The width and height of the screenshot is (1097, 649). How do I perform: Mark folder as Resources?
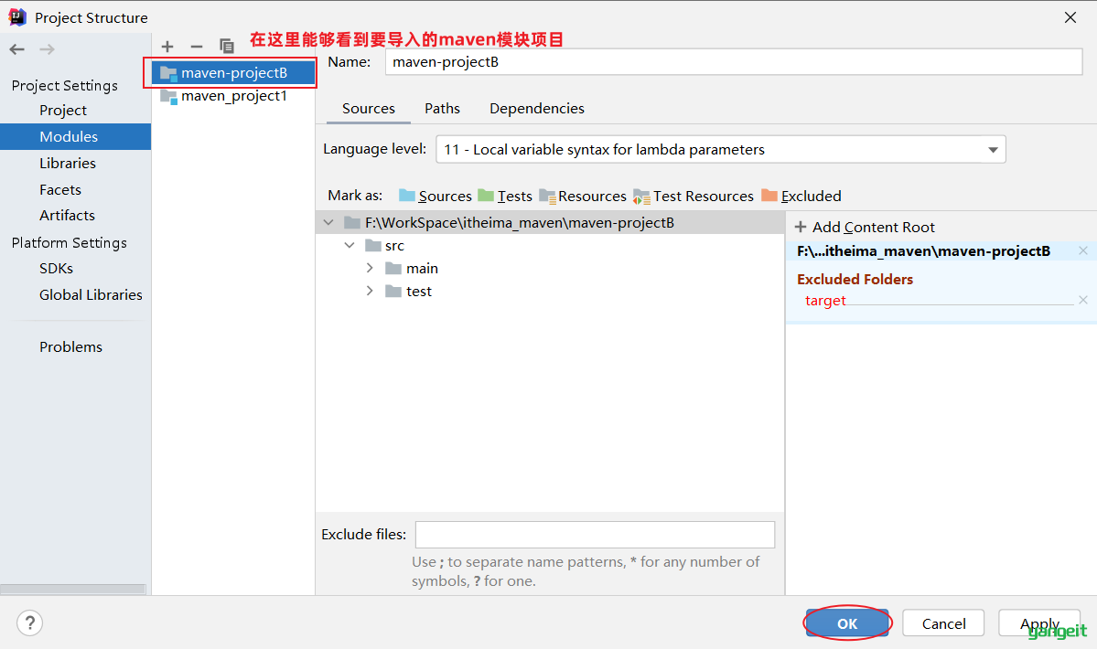click(x=583, y=197)
